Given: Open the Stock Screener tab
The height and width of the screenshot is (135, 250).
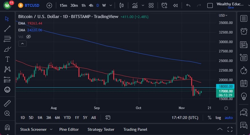Looking at the screenshot, I should (x=33, y=129).
